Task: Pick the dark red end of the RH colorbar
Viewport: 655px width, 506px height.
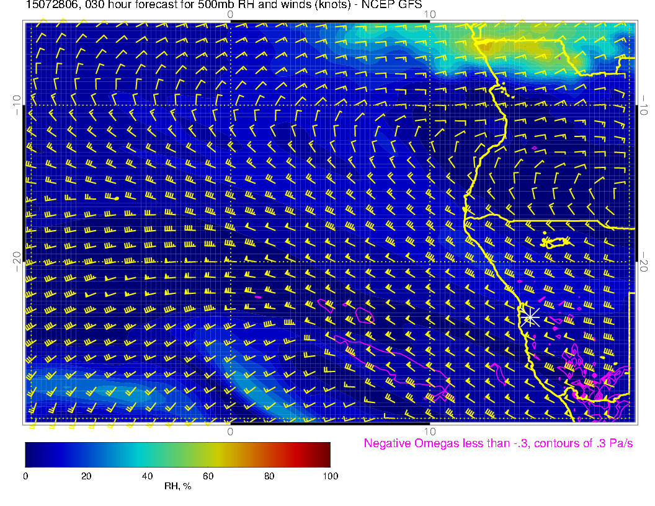Action: click(326, 454)
